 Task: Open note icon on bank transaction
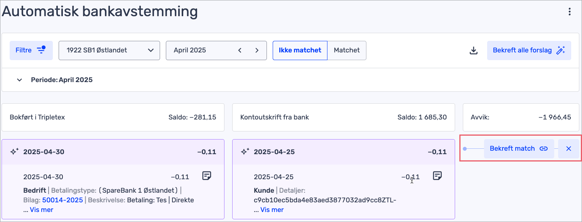(437, 176)
